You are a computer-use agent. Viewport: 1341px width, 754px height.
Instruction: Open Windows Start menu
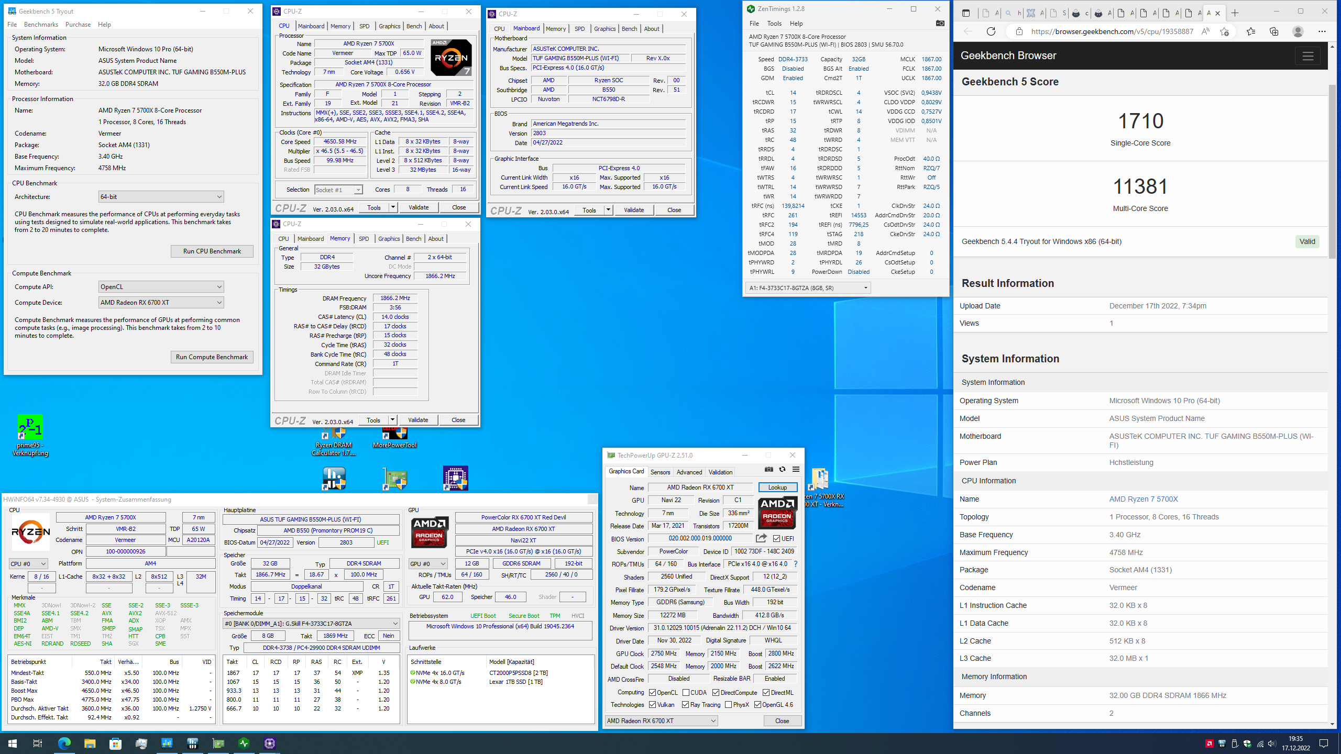(x=13, y=743)
